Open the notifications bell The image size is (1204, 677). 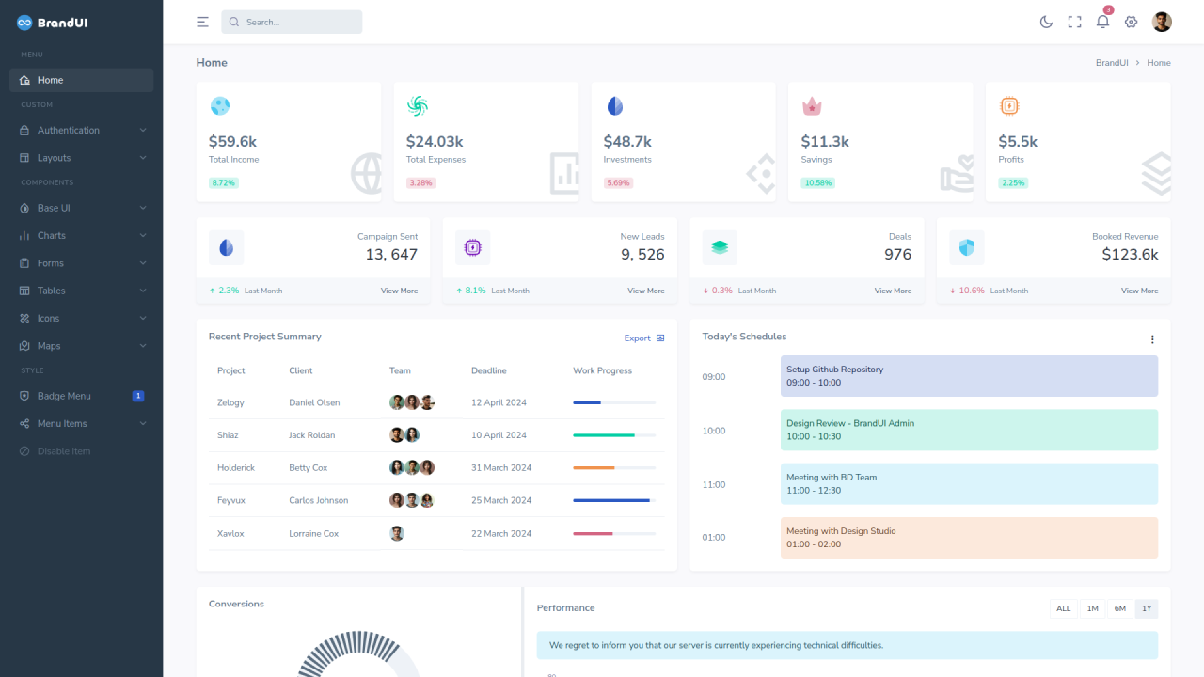(1102, 22)
